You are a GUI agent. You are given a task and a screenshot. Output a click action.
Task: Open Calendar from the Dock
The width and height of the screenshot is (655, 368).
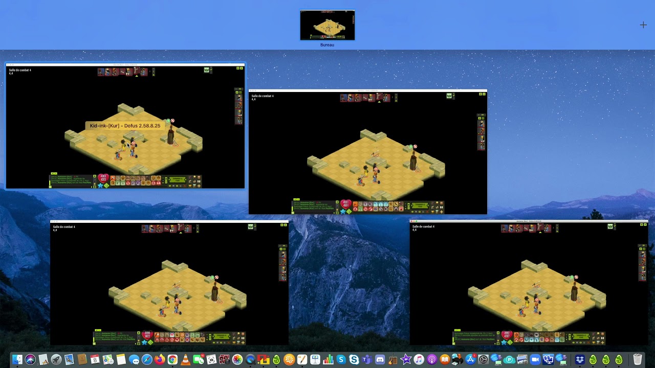click(95, 360)
